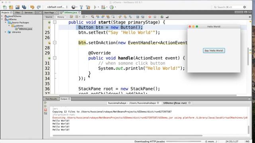Toggle Bookmark icon in editor toolbar
This screenshot has height=143, width=255.
130,17
